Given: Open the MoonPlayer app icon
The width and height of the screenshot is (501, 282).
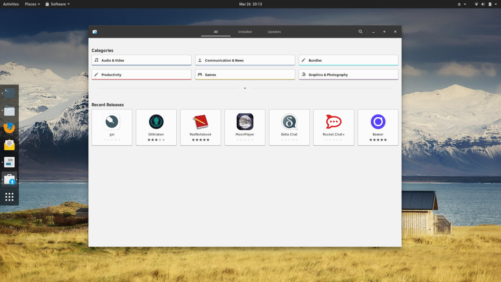Looking at the screenshot, I should click(x=245, y=122).
